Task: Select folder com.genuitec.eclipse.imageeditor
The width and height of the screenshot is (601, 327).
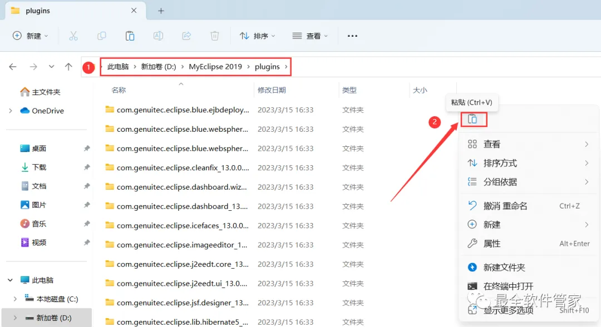Action: [176, 245]
